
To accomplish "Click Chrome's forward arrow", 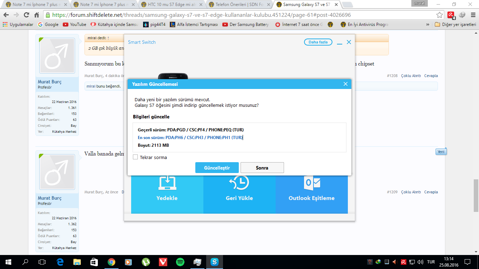I will 16,15.
